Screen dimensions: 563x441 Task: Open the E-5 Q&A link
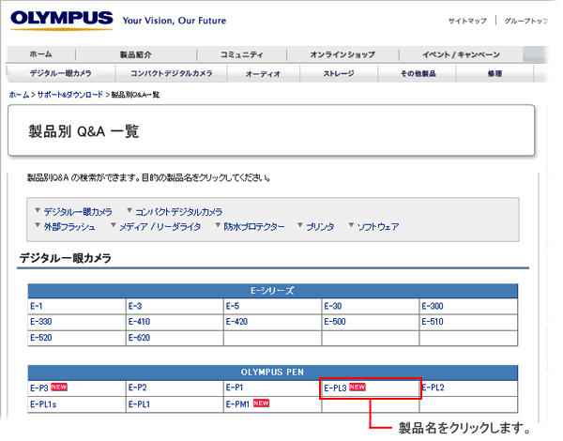coord(233,306)
